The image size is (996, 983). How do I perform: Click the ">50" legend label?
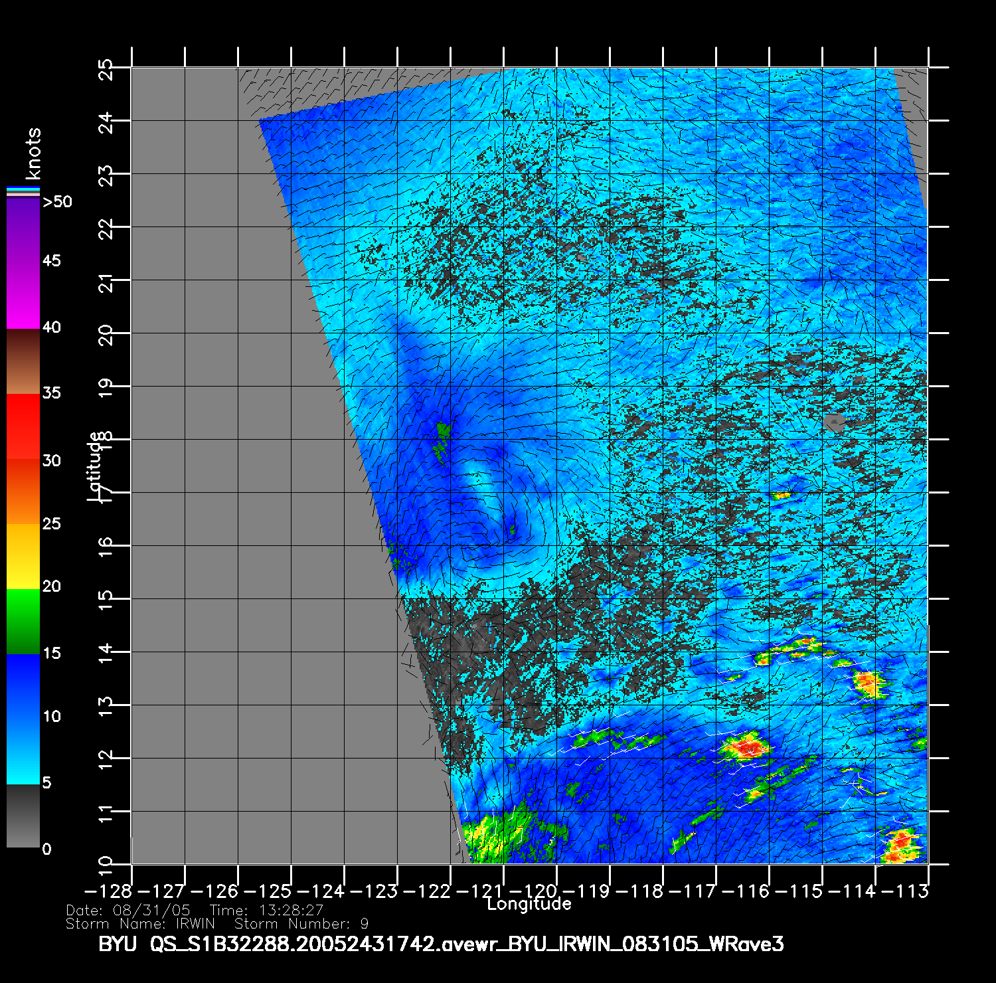pyautogui.click(x=57, y=202)
